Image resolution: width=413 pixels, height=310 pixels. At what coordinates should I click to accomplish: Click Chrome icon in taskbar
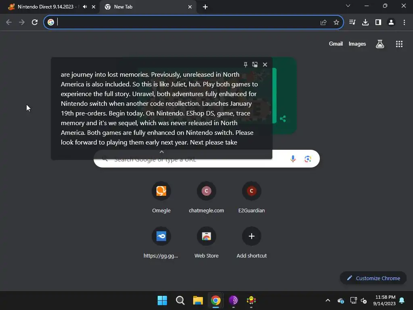click(x=215, y=300)
